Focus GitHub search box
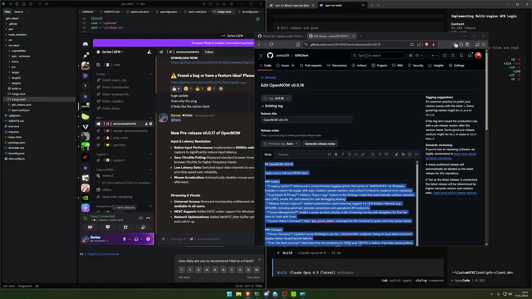The width and height of the screenshot is (532, 299). pyautogui.click(x=378, y=55)
